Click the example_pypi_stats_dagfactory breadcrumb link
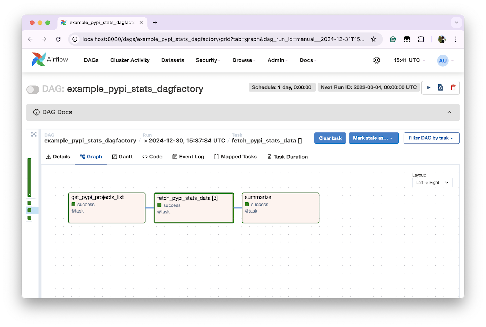 coord(90,141)
